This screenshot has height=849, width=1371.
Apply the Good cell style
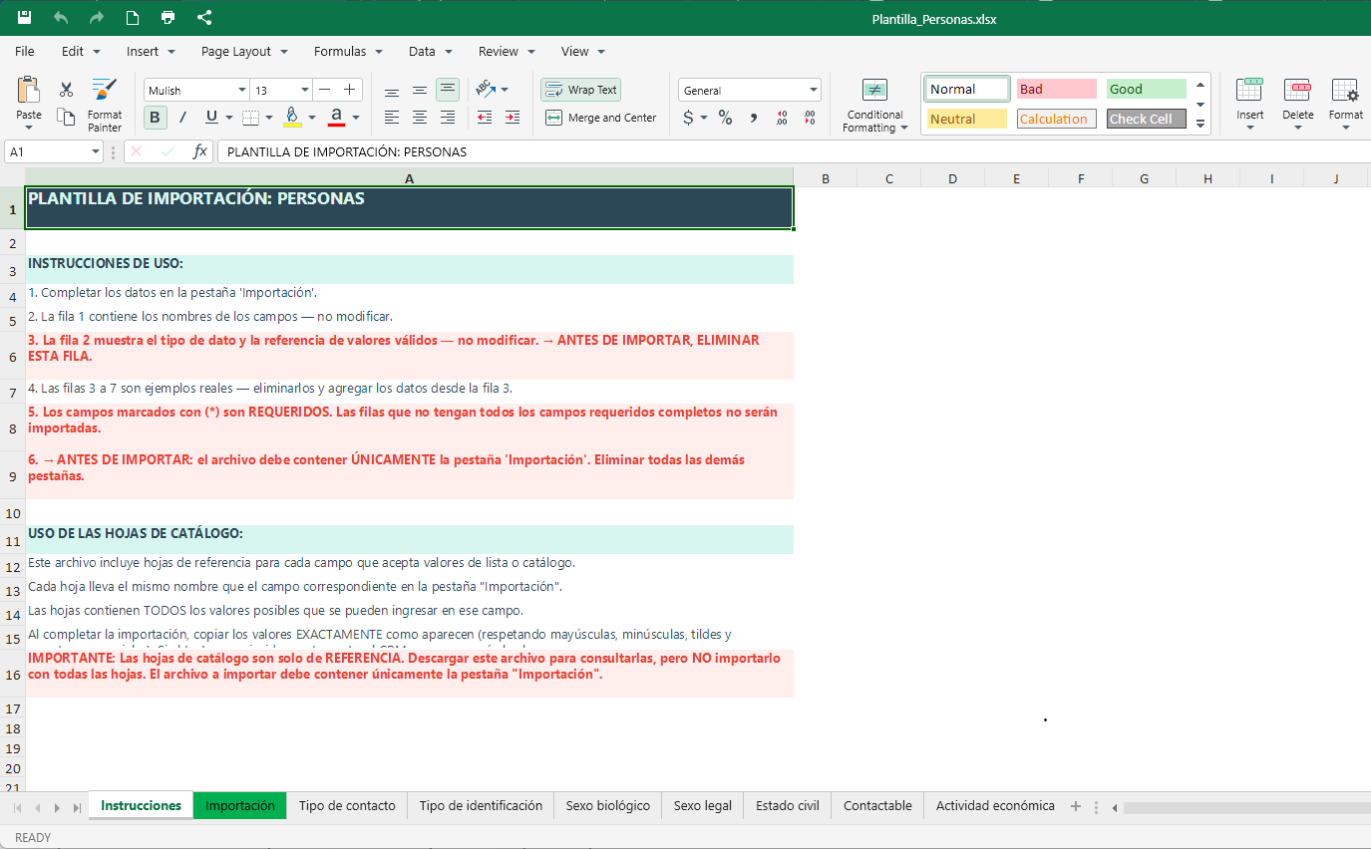tap(1147, 89)
